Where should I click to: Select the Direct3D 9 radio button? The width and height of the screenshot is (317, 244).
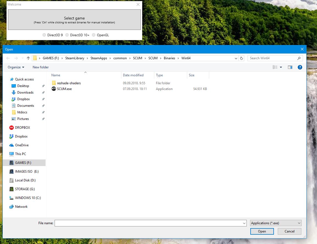pos(44,35)
